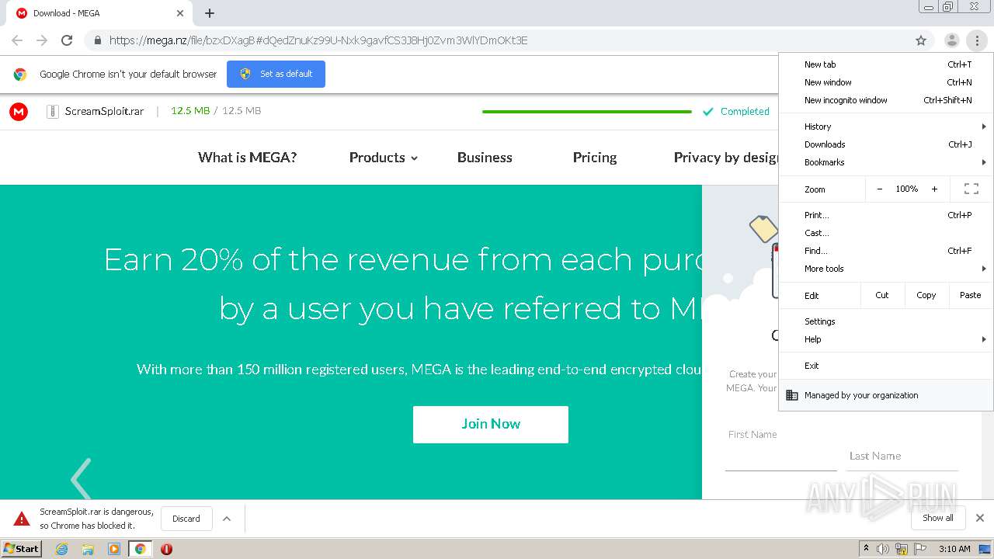
Task: Click the address bar URL
Action: tap(318, 40)
